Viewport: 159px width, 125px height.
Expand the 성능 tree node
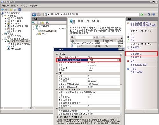[x=6, y=29]
